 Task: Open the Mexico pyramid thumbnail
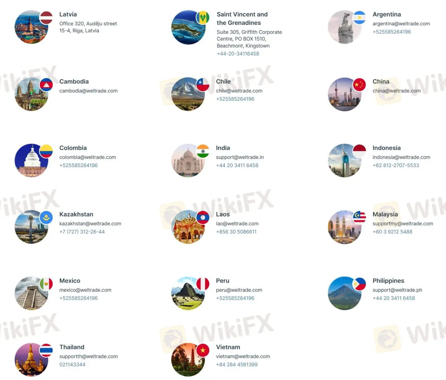click(31, 293)
